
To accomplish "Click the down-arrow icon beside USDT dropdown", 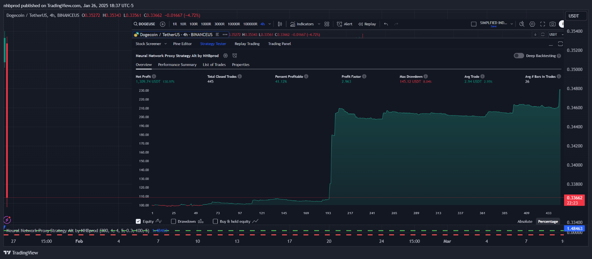I will (x=535, y=34).
